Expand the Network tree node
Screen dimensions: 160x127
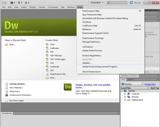125,97
